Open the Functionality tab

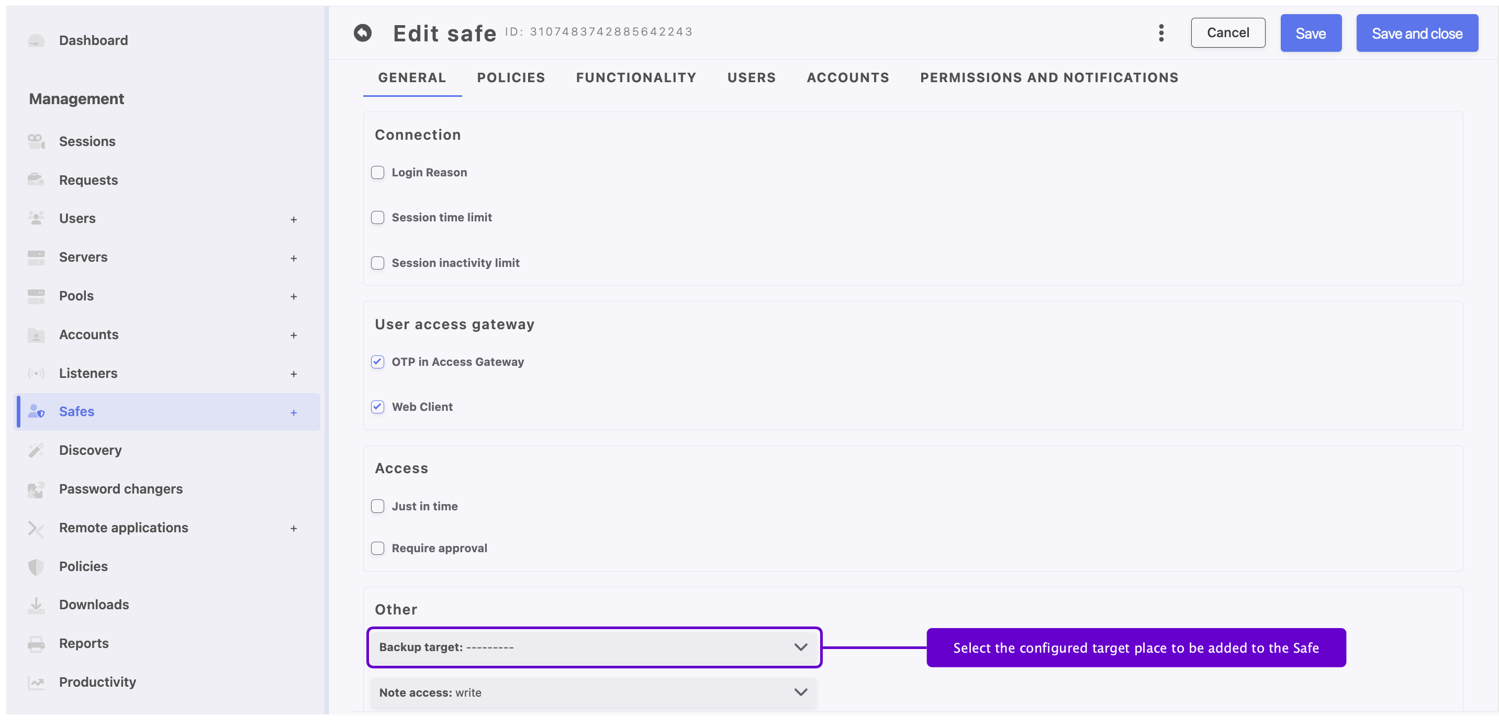pos(636,77)
